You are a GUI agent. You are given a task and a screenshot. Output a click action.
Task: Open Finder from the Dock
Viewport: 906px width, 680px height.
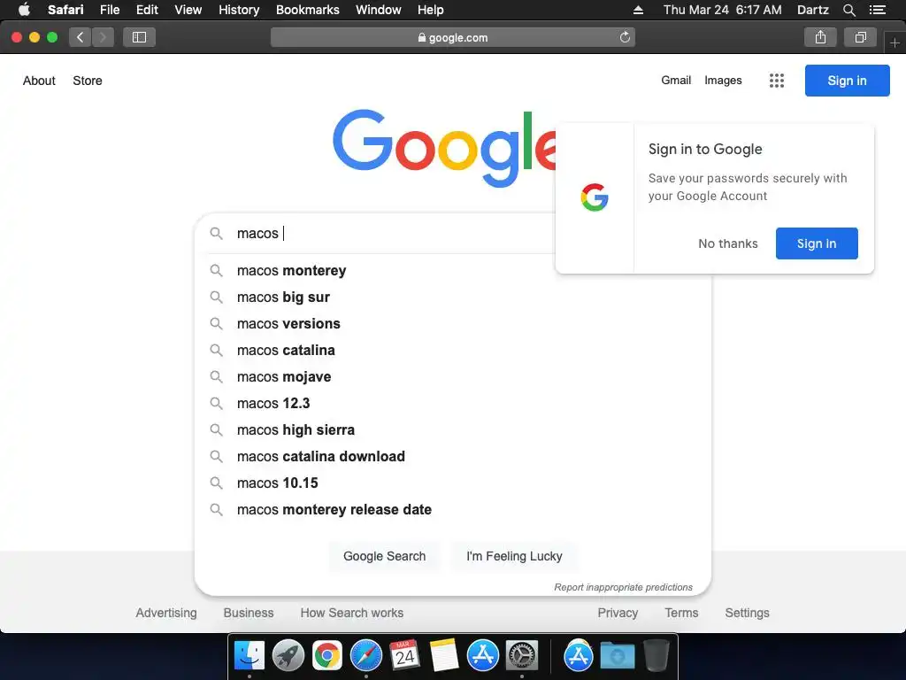coord(250,656)
